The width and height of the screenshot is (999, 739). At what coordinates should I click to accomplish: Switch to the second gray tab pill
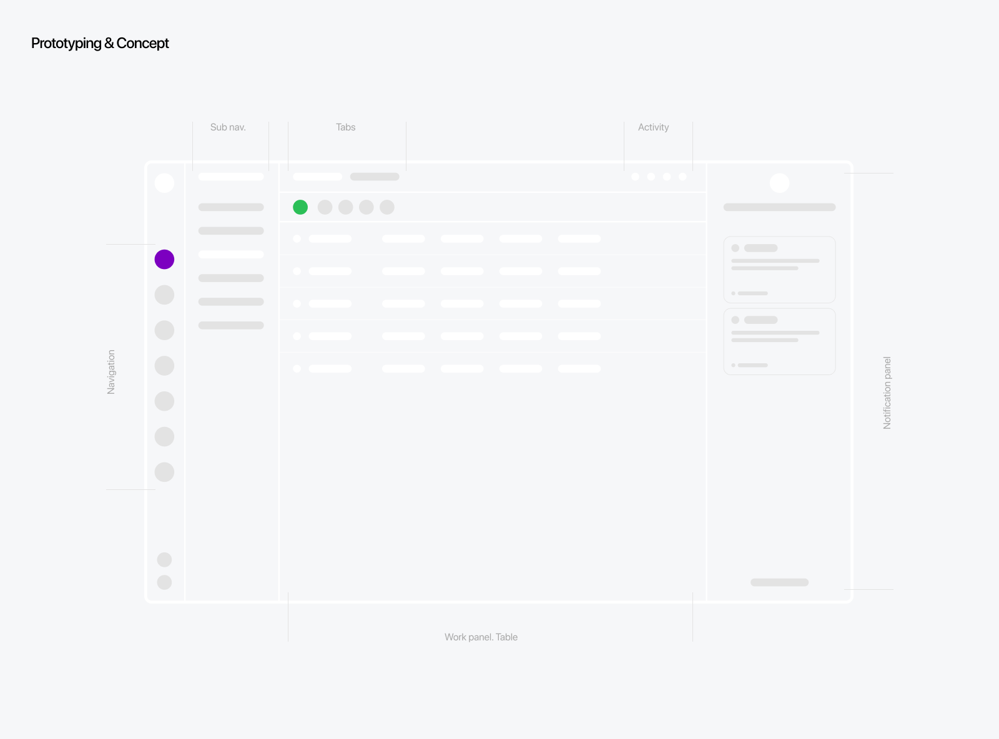click(375, 177)
